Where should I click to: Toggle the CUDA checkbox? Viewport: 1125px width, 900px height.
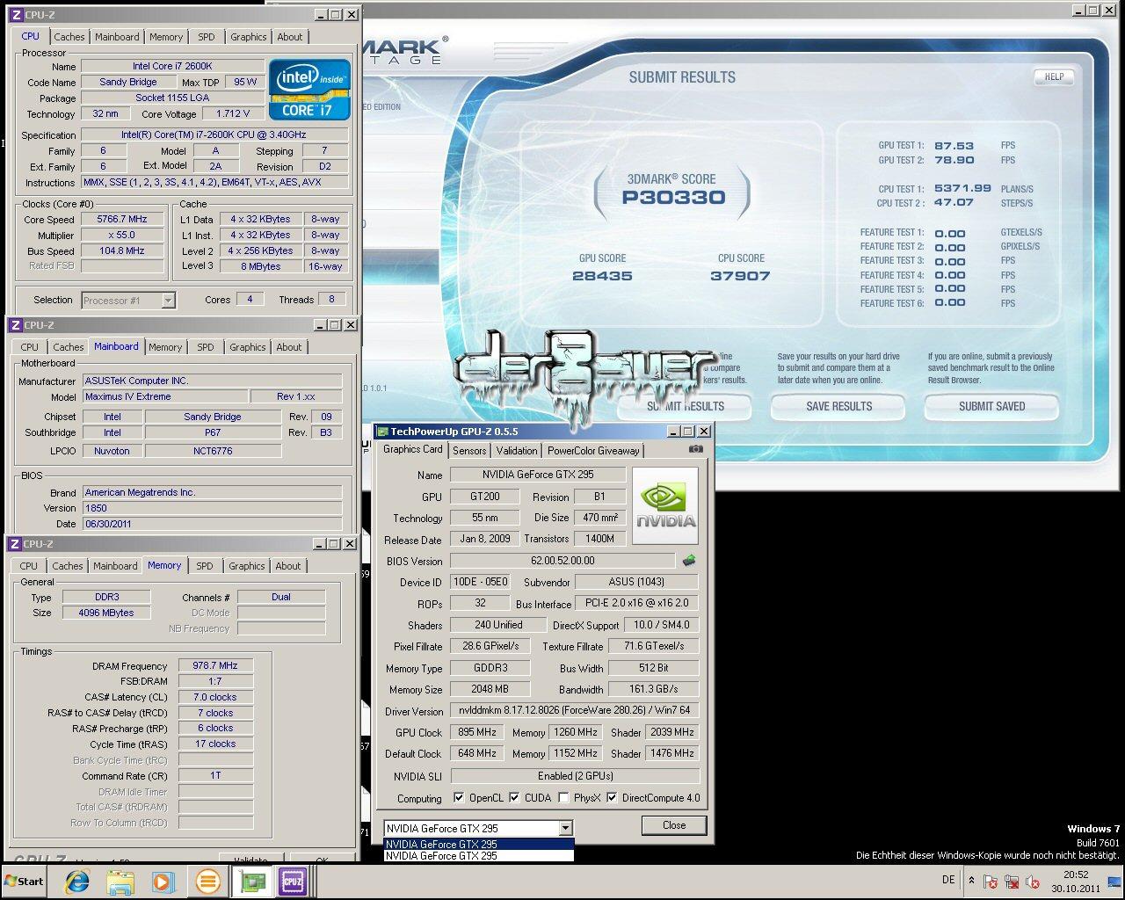pyautogui.click(x=513, y=798)
